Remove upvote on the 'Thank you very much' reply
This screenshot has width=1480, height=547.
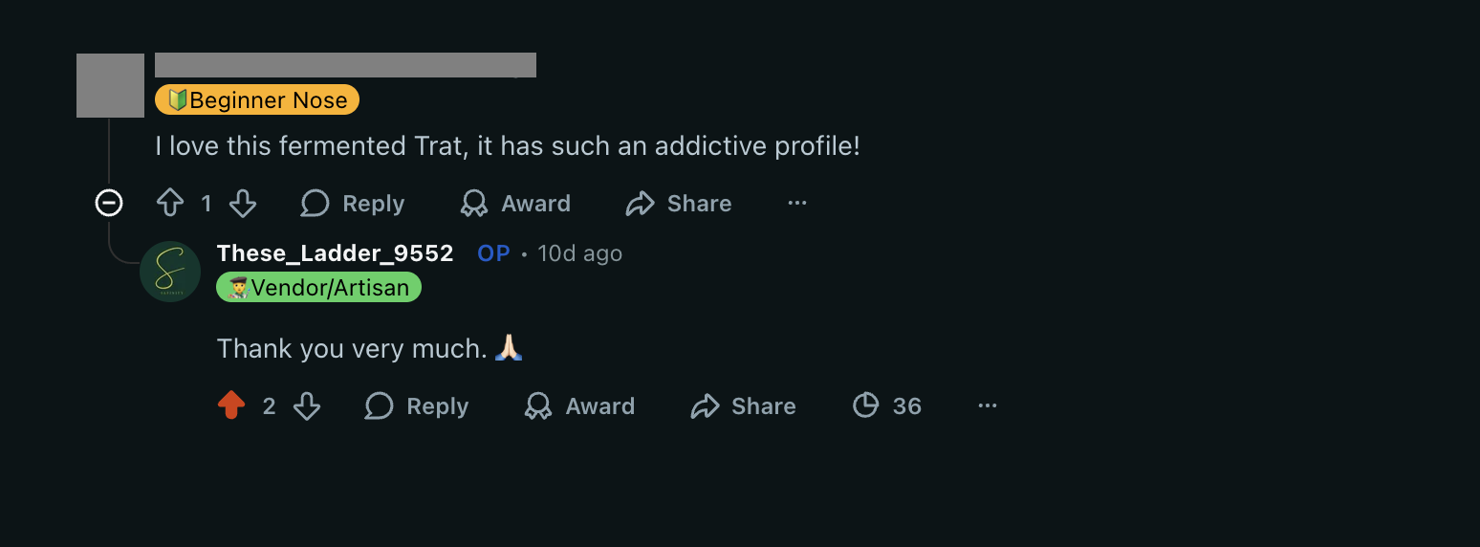point(231,405)
